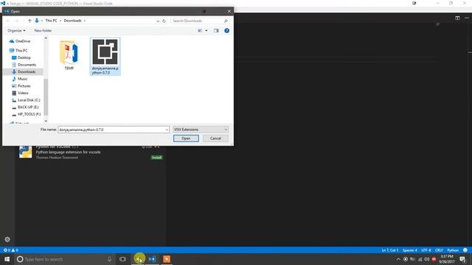The height and width of the screenshot is (265, 472).
Task: Select Python language mode in status bar
Action: coord(452,250)
